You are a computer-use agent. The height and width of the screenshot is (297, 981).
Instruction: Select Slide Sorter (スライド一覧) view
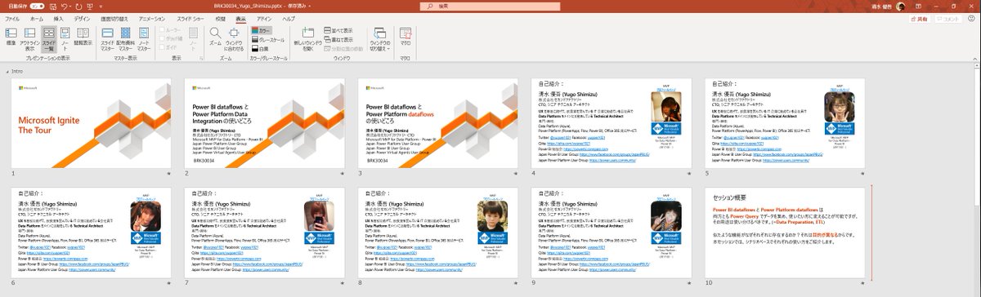point(49,38)
